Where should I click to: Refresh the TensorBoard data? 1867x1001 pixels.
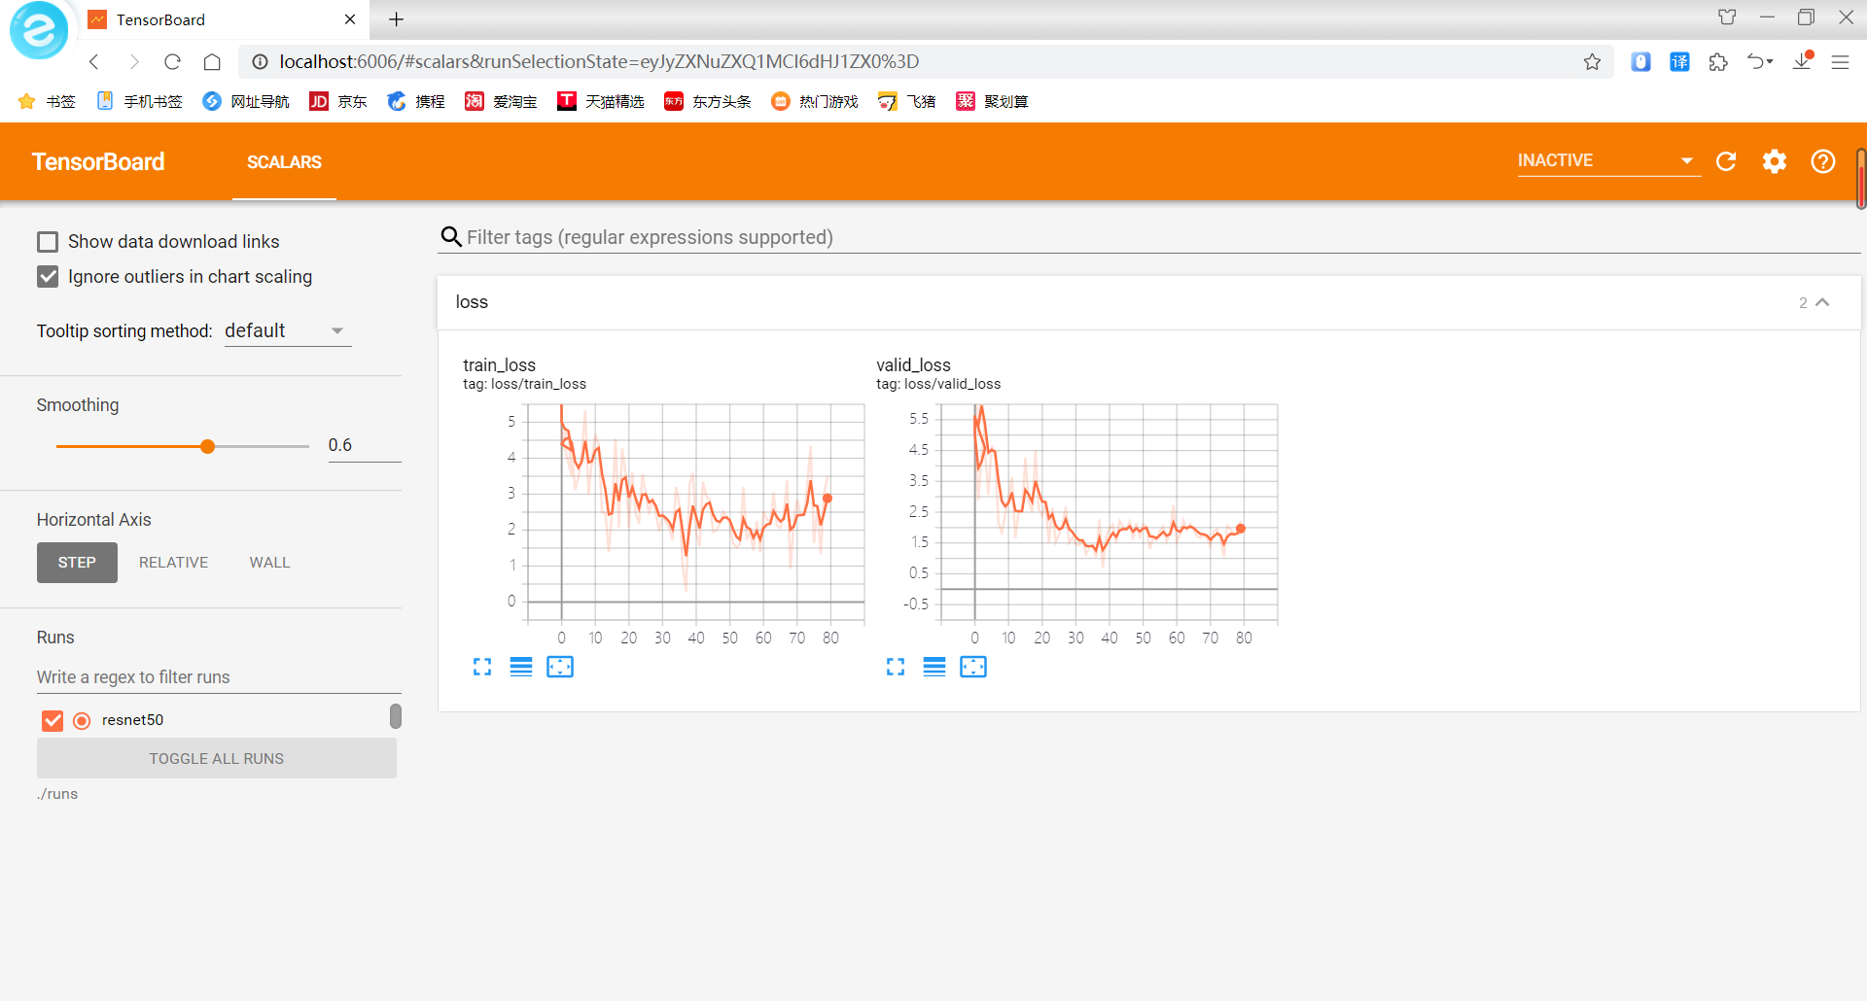tap(1726, 161)
